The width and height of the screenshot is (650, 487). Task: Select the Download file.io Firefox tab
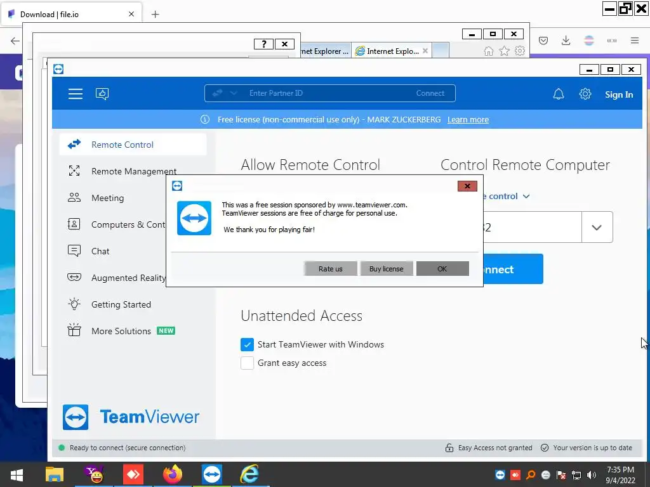[71, 14]
